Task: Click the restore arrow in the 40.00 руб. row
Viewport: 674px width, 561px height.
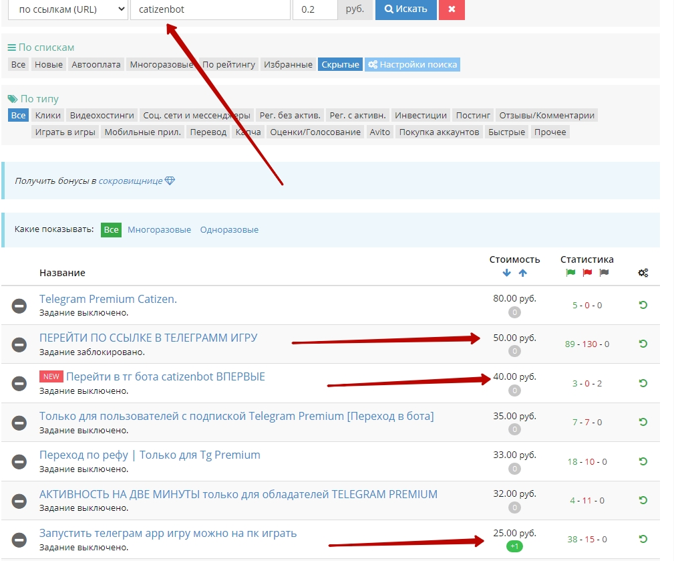Action: pyautogui.click(x=643, y=383)
